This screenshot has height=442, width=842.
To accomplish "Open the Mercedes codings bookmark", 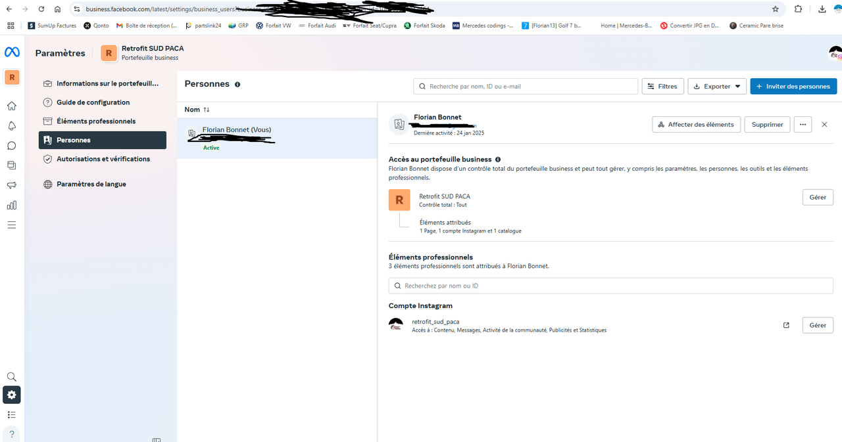I will coord(483,26).
